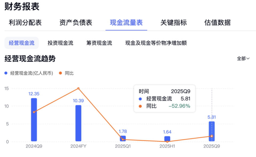Open 现金及现金等价物净增加额 section
256x157 pixels.
(156, 43)
